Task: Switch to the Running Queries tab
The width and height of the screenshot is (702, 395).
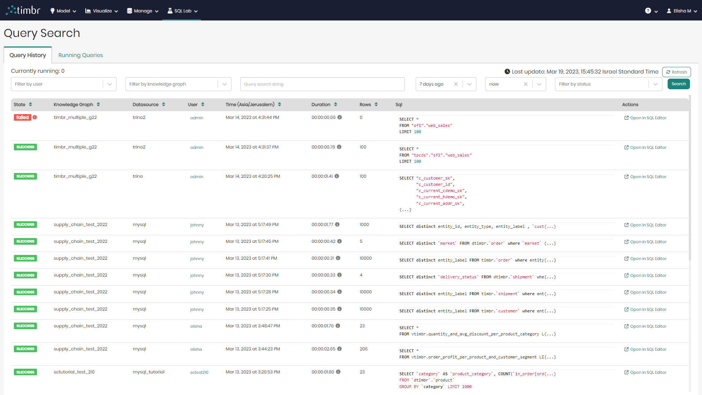Action: [x=80, y=55]
